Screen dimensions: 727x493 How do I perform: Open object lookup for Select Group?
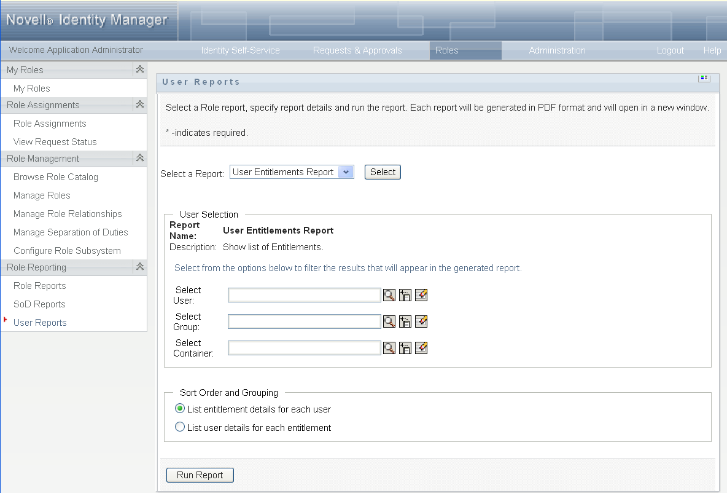point(389,321)
